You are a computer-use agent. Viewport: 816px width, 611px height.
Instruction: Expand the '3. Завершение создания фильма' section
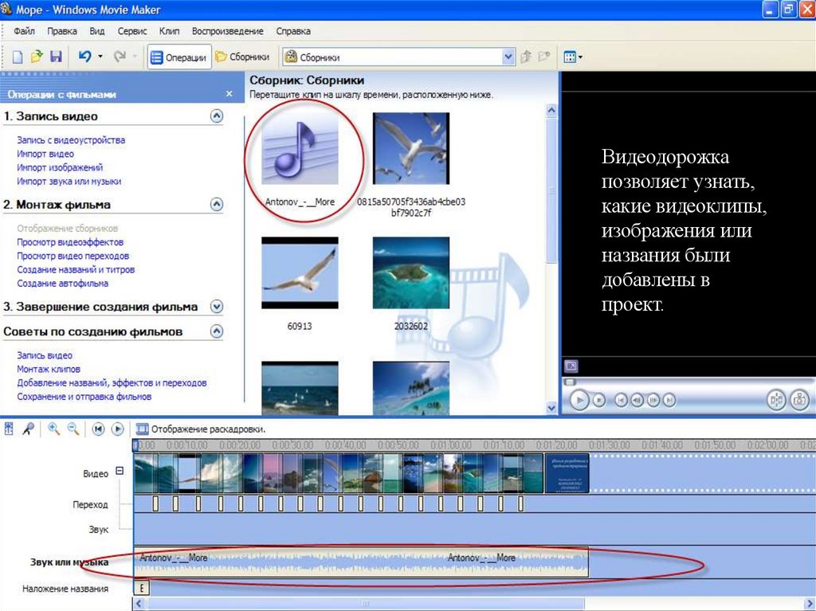216,307
